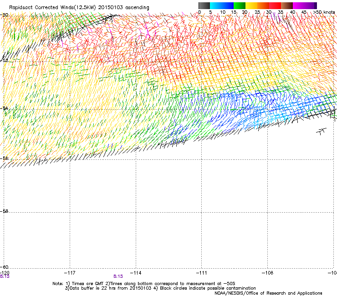This screenshot has height=296, width=337.
Task: Click the note line about Data buffer is 22 hrs
Action: [160, 288]
